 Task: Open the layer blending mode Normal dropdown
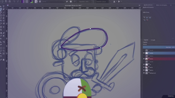pos(159,44)
